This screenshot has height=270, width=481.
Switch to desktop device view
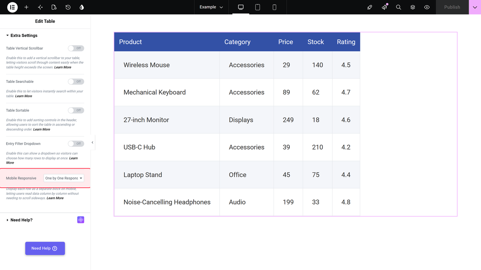(241, 7)
